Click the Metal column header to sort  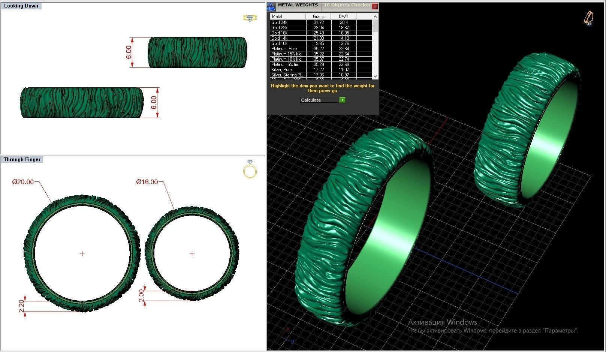pyautogui.click(x=287, y=16)
